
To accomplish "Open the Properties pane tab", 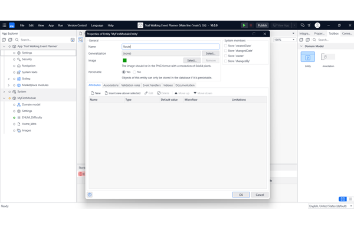I will tap(319, 34).
